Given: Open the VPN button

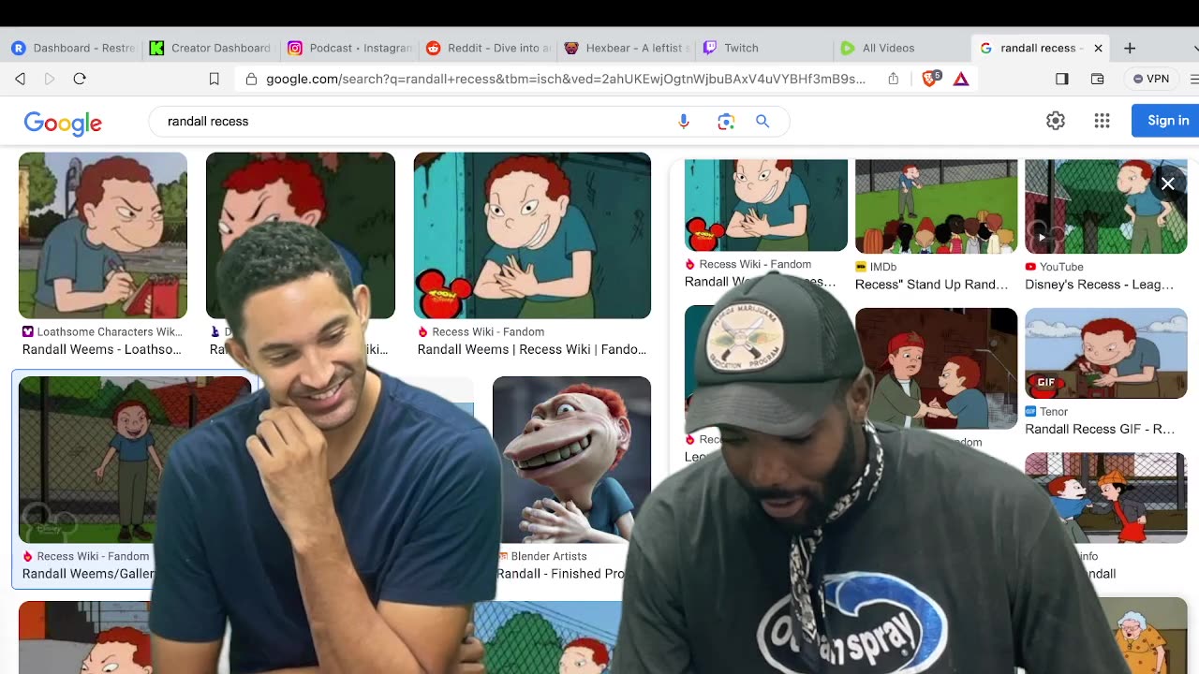Looking at the screenshot, I should pos(1151,79).
